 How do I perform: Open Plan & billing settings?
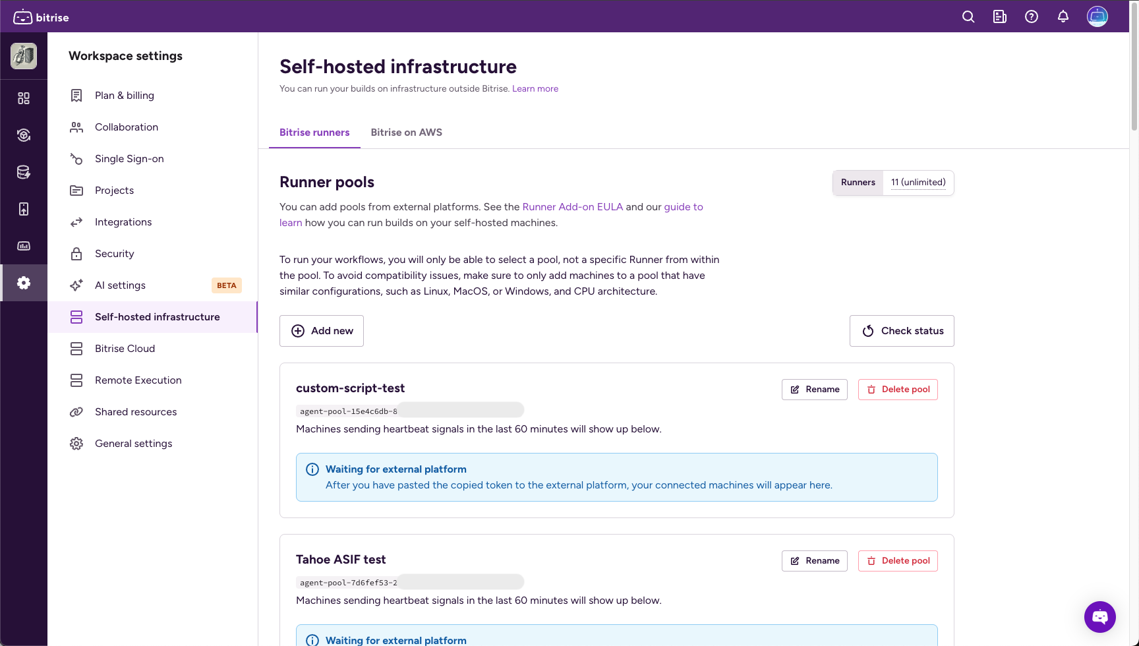click(x=125, y=96)
